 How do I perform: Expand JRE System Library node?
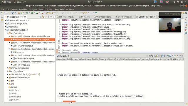pyautogui.click(x=7, y=74)
